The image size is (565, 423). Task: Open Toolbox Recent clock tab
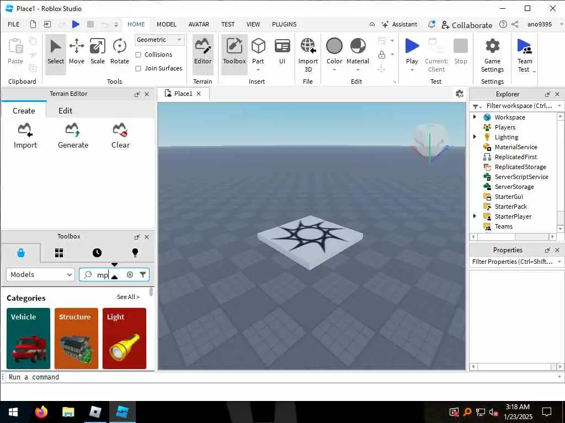(97, 252)
